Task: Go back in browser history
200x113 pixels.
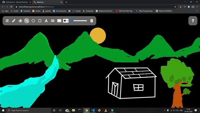Action: point(3,7)
